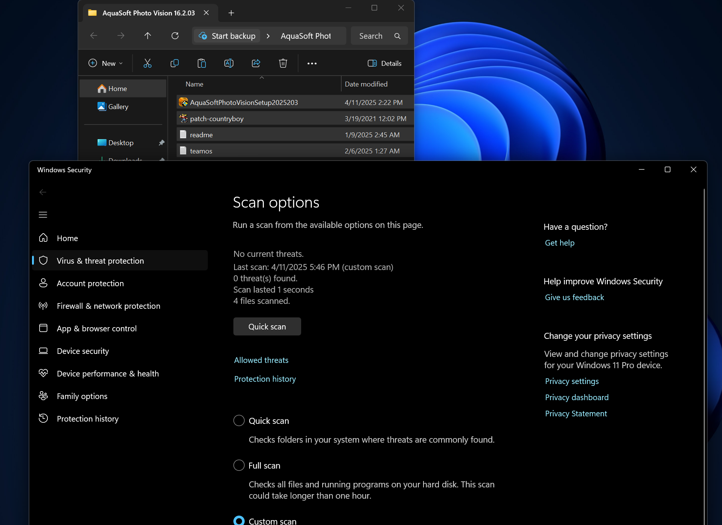Screen dimensions: 722x525
Task: Open Desktop in the File Explorer sidebar
Action: 123,143
